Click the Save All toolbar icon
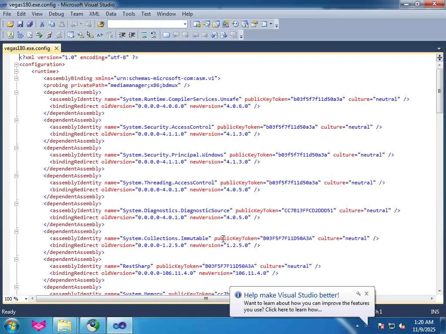This screenshot has width=446, height=334. (30, 24)
